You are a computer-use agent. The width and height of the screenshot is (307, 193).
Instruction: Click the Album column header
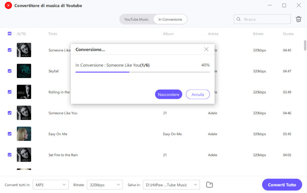tap(168, 34)
